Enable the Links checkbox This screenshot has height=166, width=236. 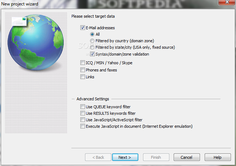pos(83,77)
